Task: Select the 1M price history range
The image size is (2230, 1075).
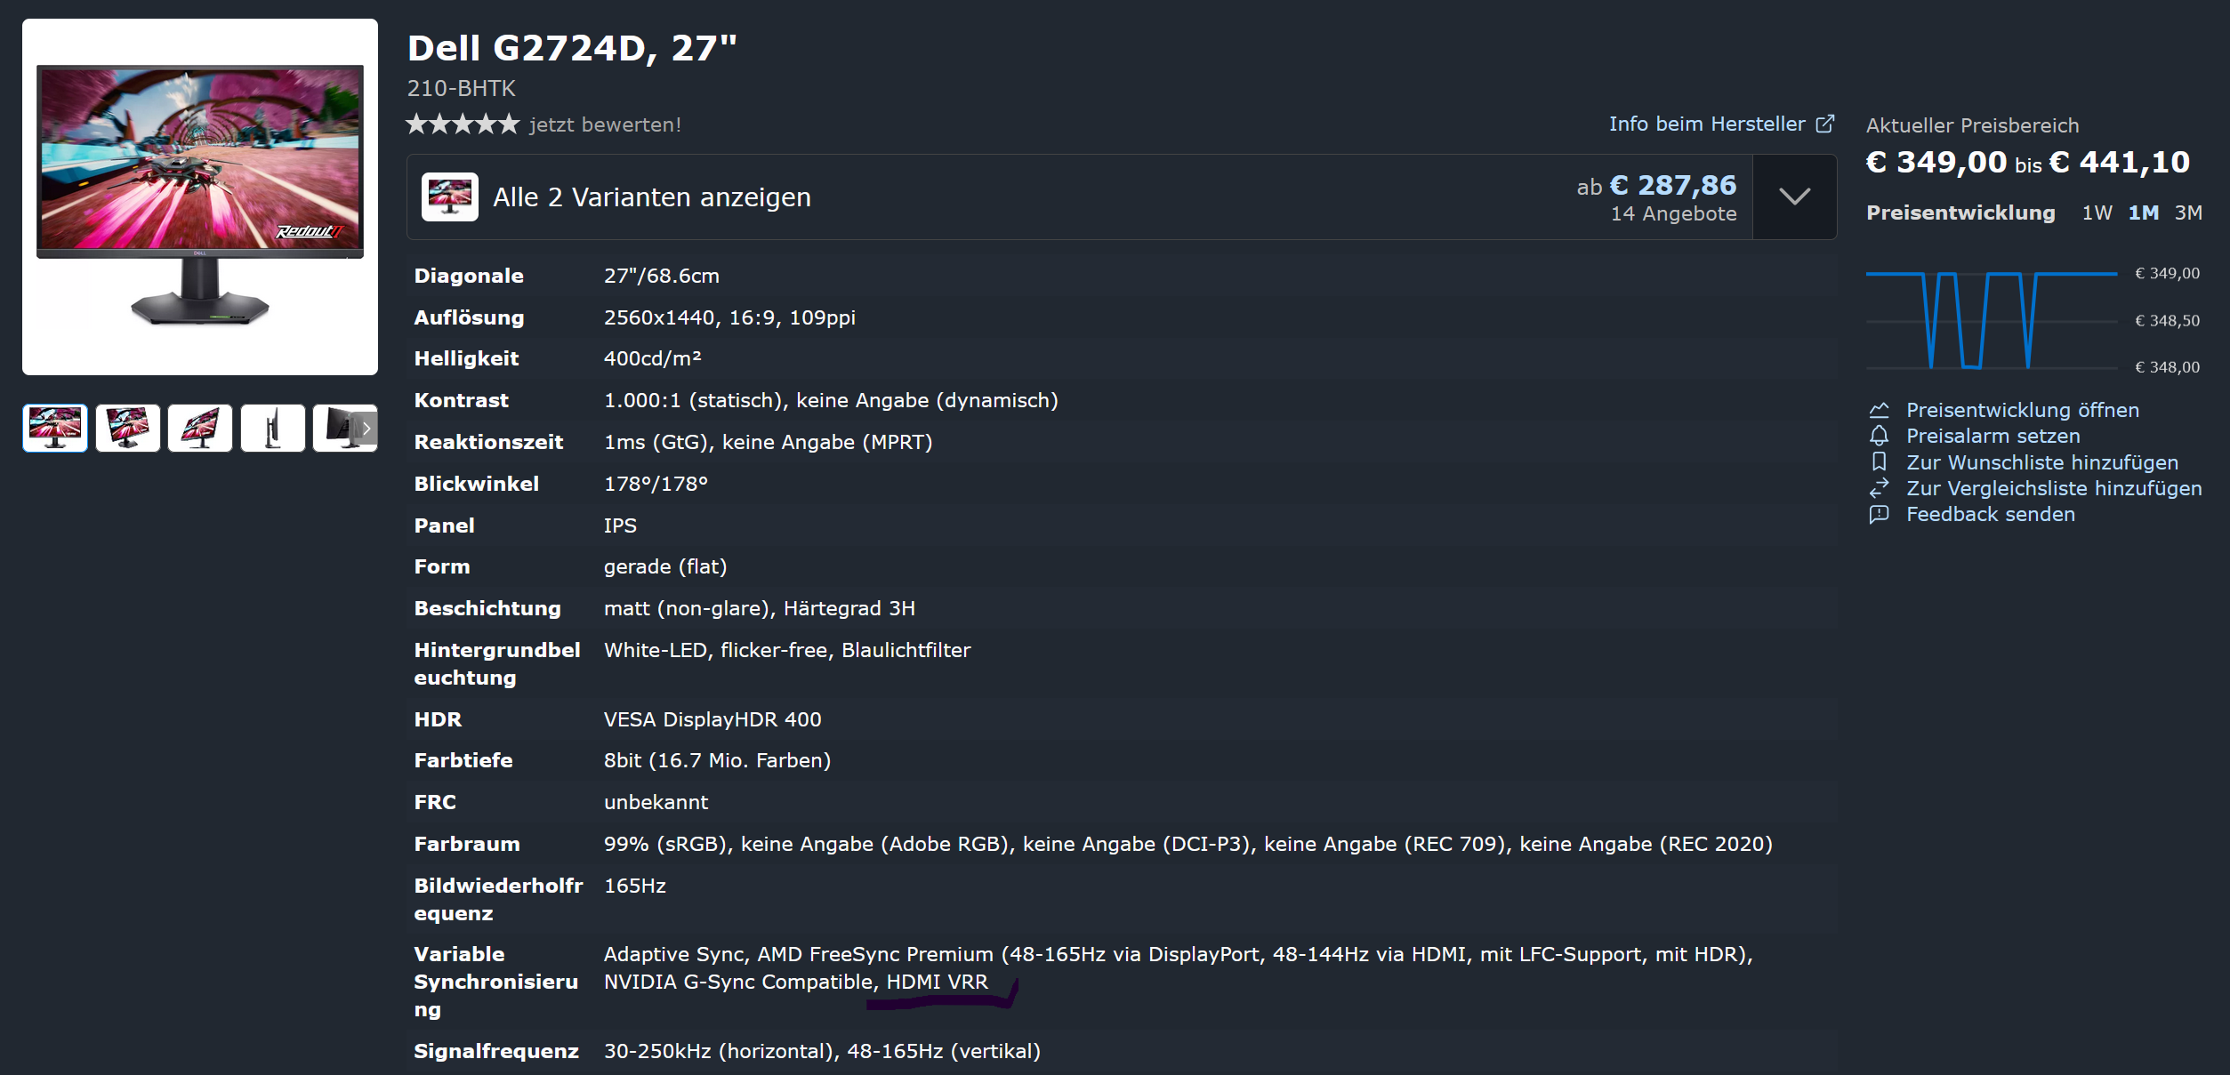Action: tap(2143, 213)
